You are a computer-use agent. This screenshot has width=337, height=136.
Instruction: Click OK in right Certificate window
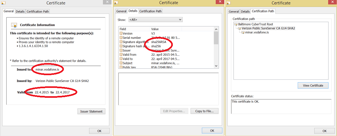324,131
